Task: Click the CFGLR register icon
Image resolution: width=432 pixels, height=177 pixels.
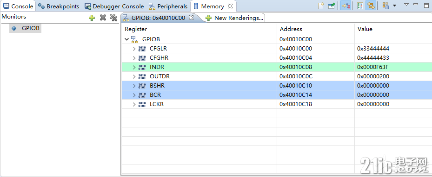Action: [x=142, y=49]
